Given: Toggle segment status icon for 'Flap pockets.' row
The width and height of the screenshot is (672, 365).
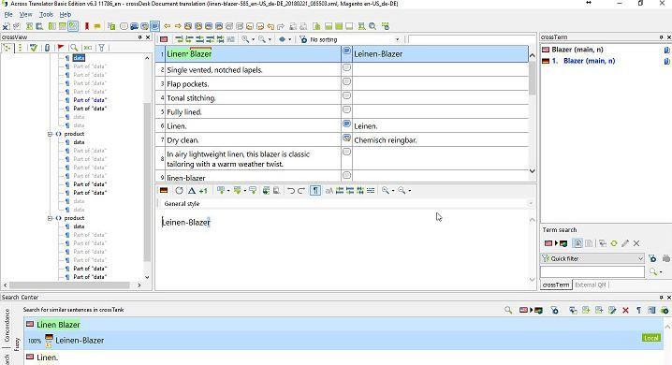Looking at the screenshot, I should pyautogui.click(x=346, y=81).
